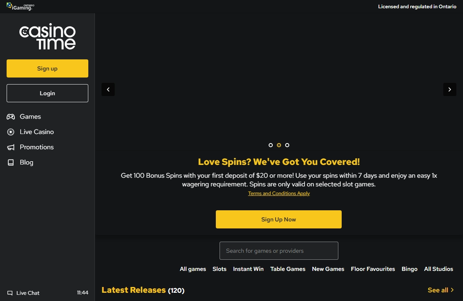Go to previous carousel slide arrow
This screenshot has width=463, height=301.
108,89
